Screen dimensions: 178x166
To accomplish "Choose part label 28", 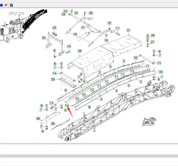I will pos(153,35).
